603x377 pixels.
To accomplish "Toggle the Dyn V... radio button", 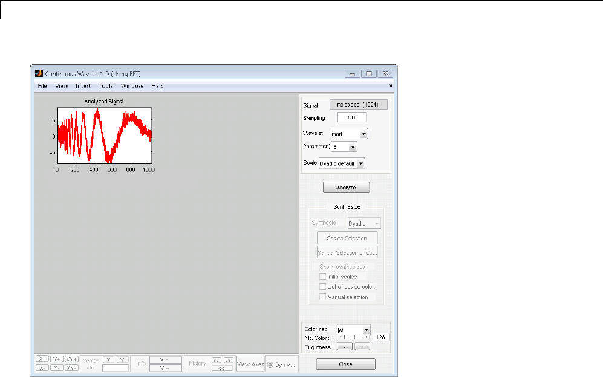I will (x=270, y=365).
